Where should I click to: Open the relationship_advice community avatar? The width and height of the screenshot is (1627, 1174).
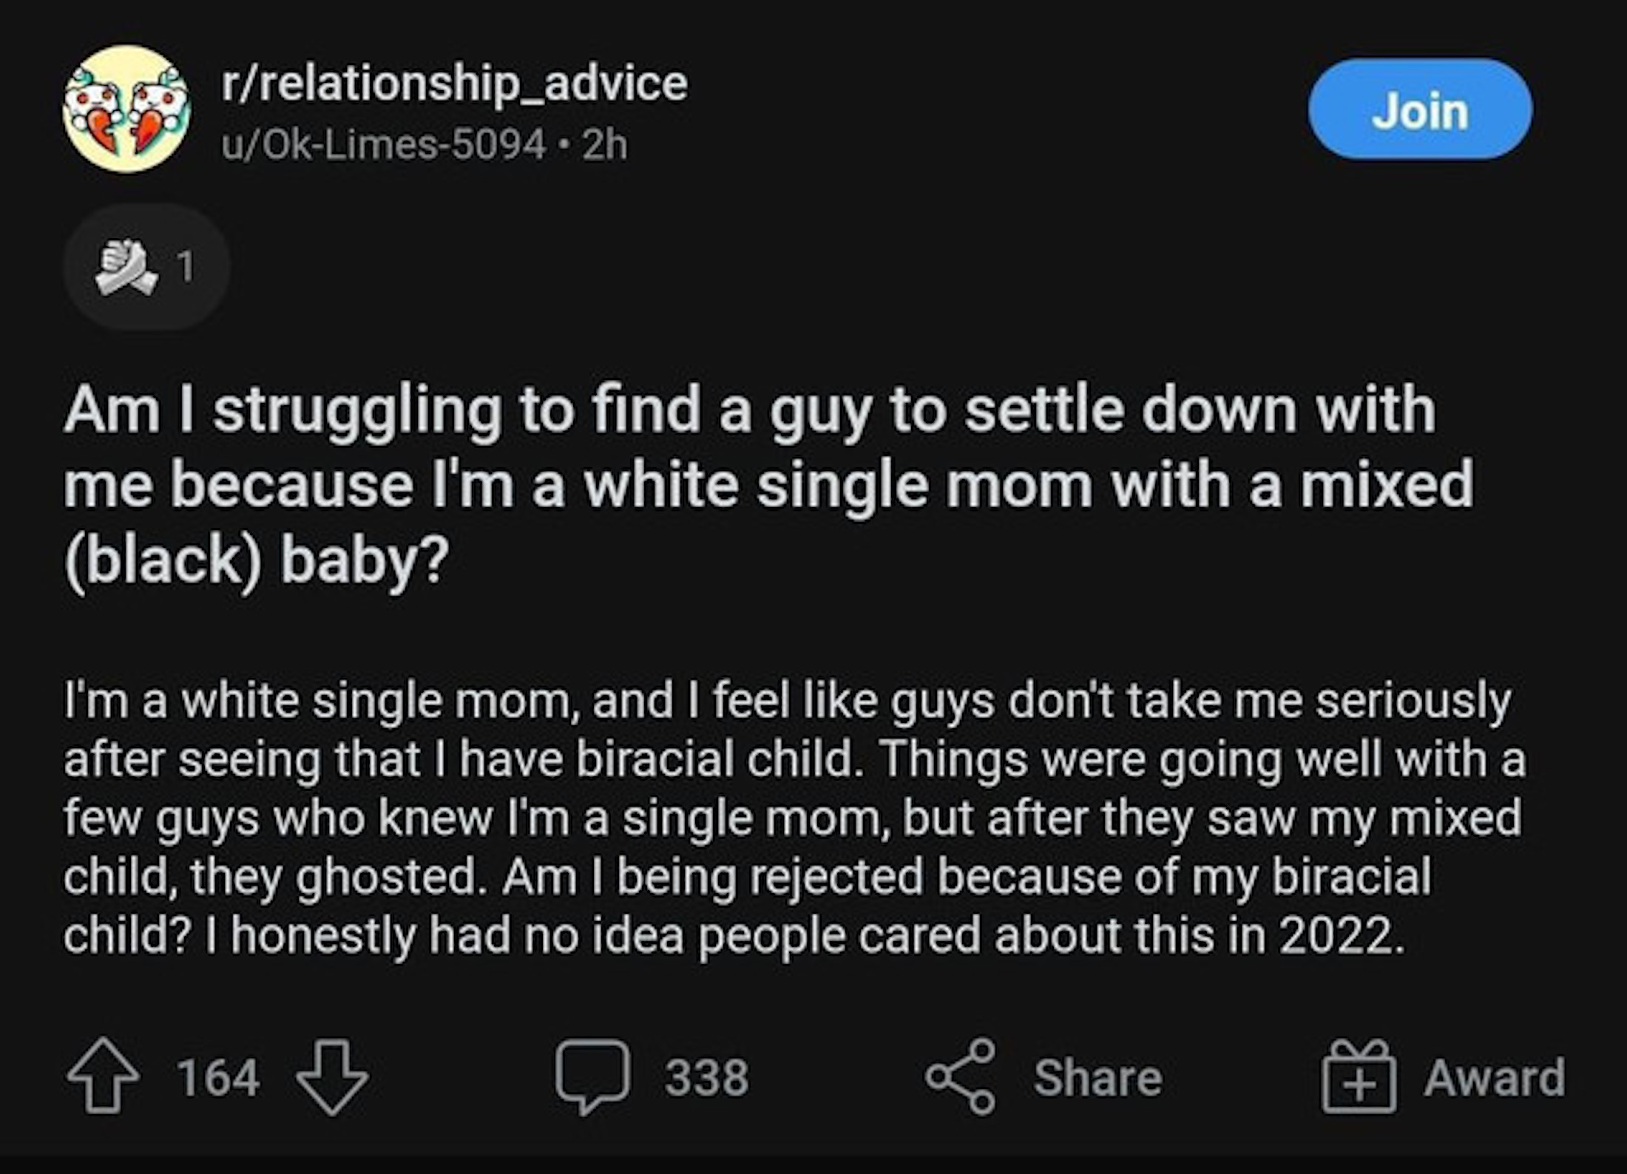[126, 109]
